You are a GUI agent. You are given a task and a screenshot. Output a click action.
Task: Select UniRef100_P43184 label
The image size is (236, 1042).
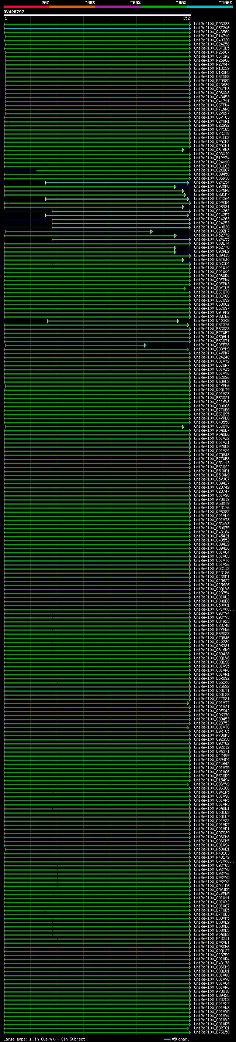[212, 532]
